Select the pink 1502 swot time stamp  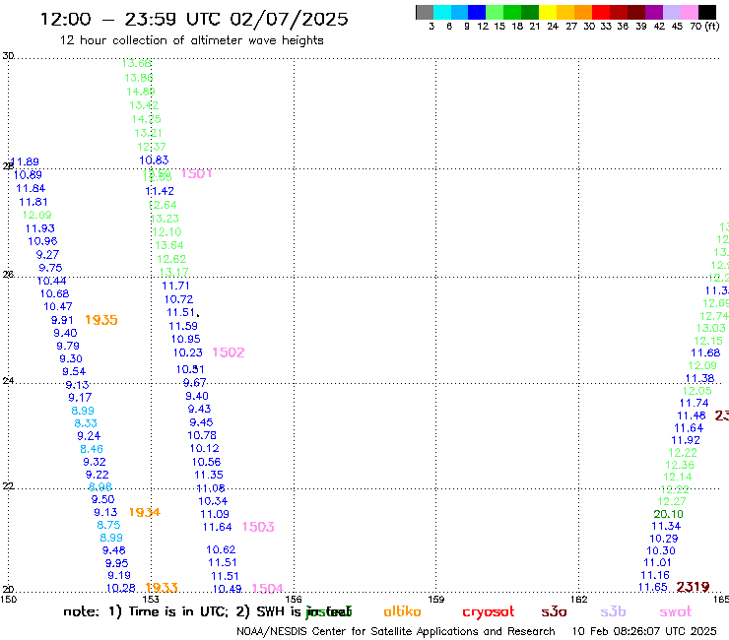(x=229, y=352)
